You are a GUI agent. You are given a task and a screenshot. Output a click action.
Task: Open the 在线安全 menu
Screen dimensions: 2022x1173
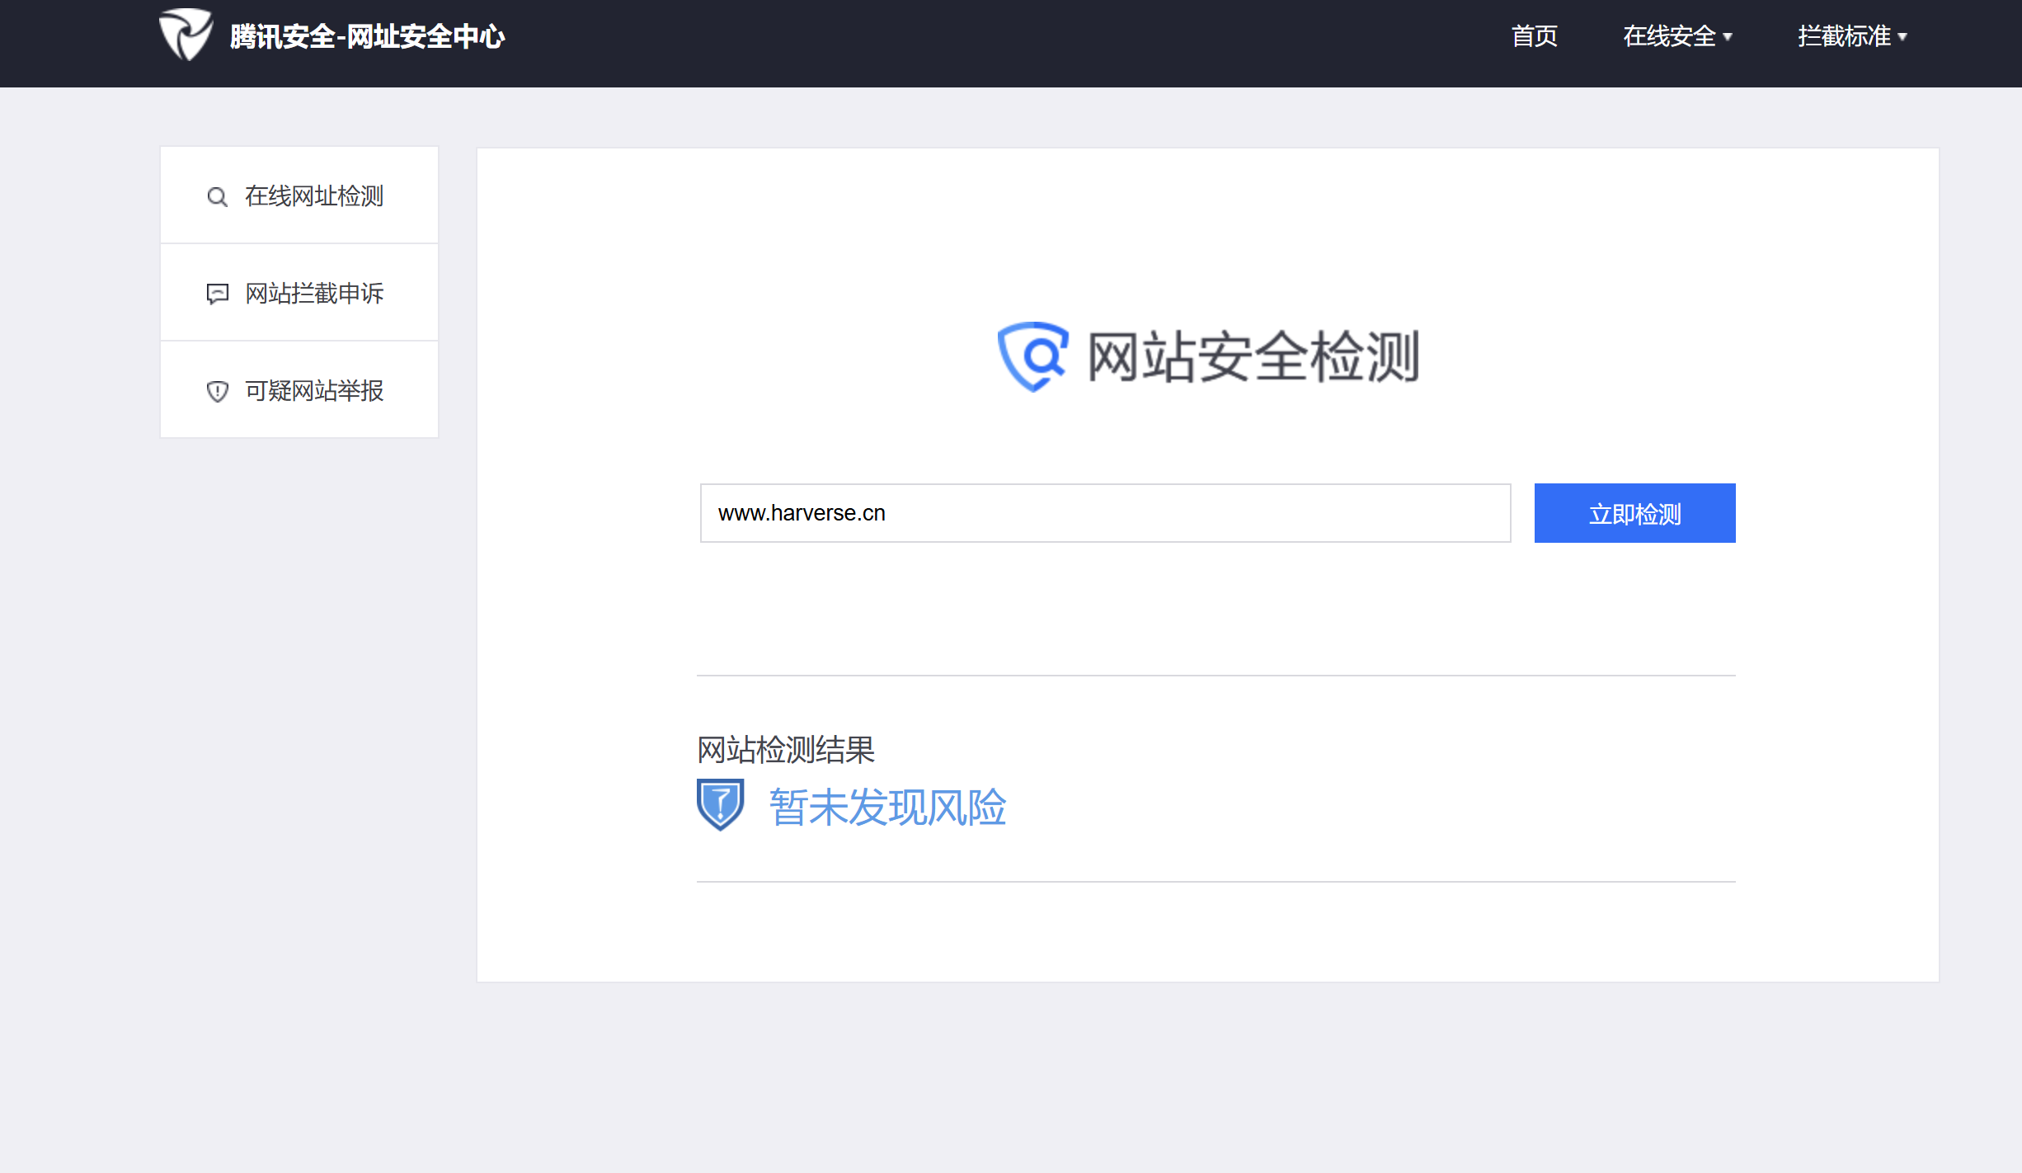(x=1669, y=36)
